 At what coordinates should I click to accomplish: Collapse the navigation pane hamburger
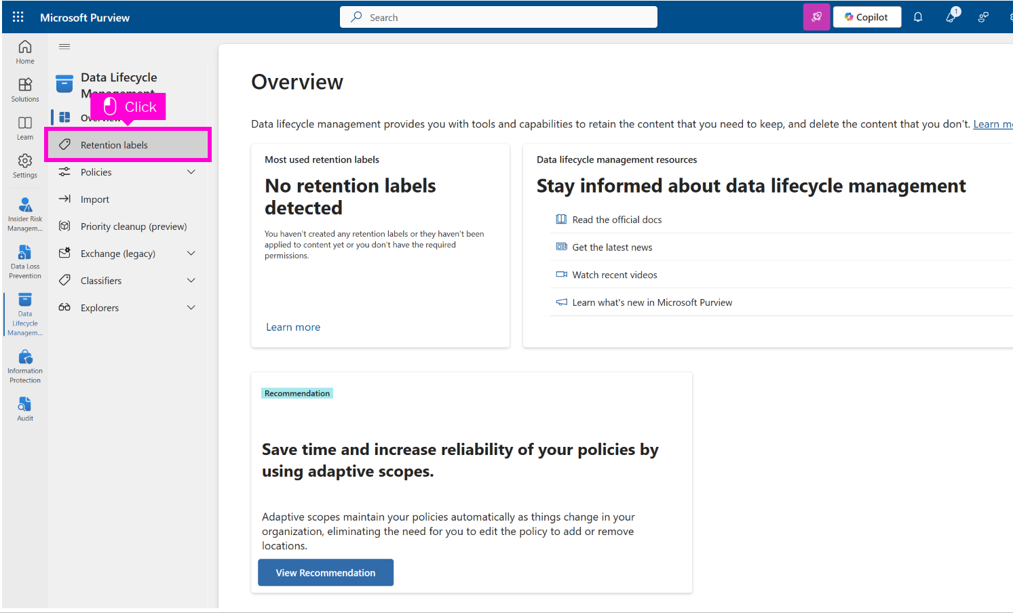[x=64, y=47]
